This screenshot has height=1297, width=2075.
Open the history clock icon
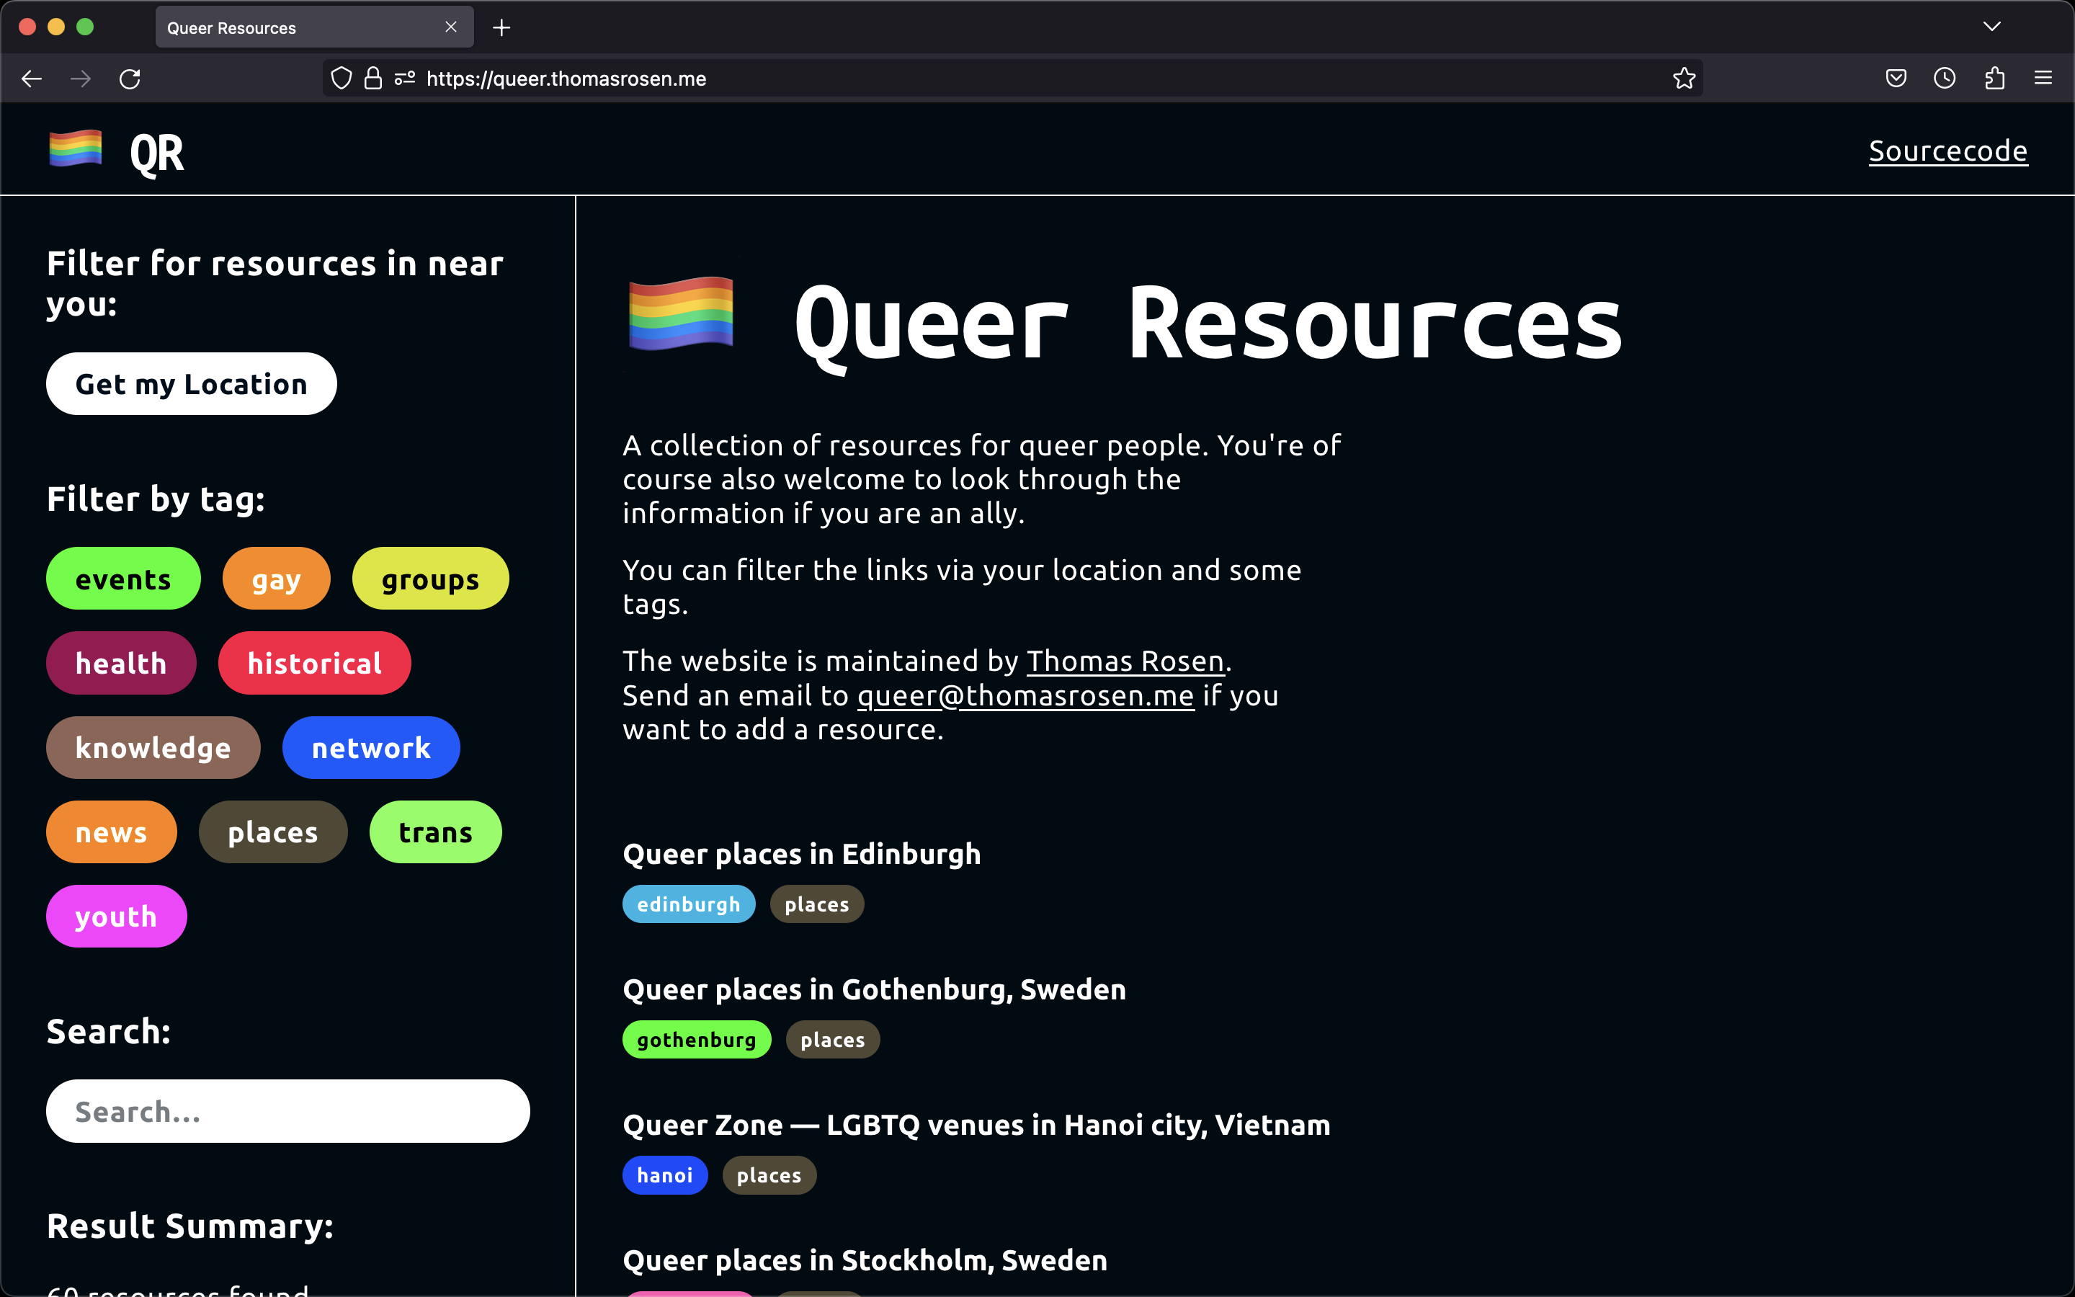(1945, 79)
